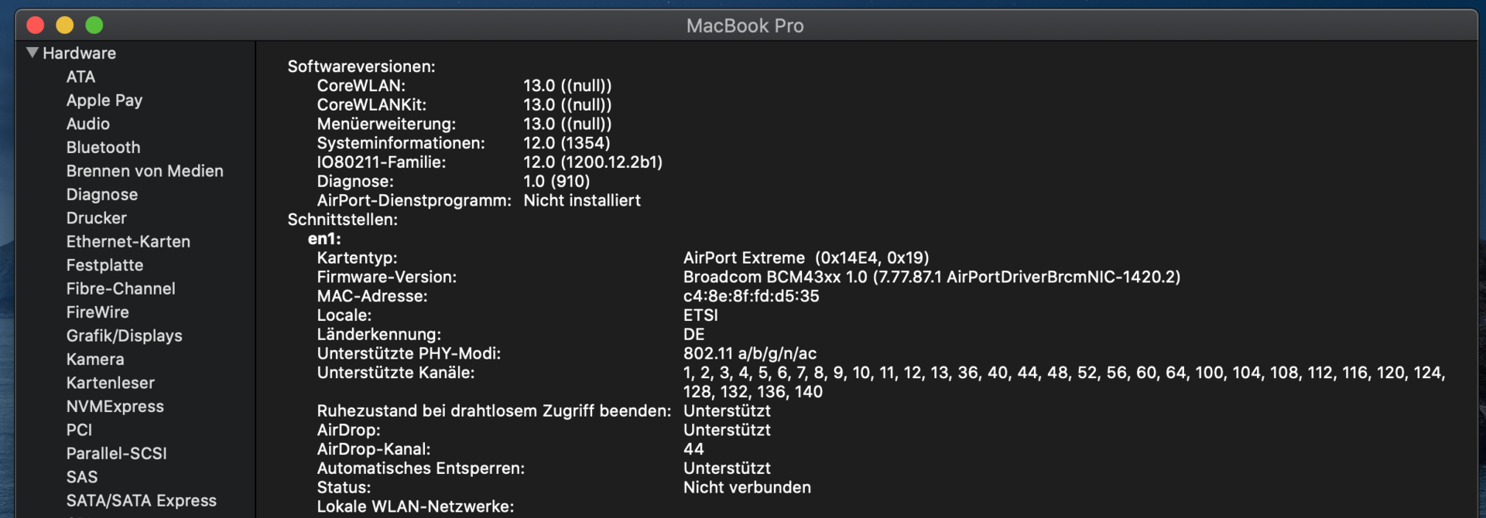Select Kamera in the sidebar

[x=95, y=360]
